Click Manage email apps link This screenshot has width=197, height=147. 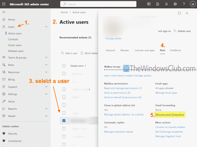(166, 93)
